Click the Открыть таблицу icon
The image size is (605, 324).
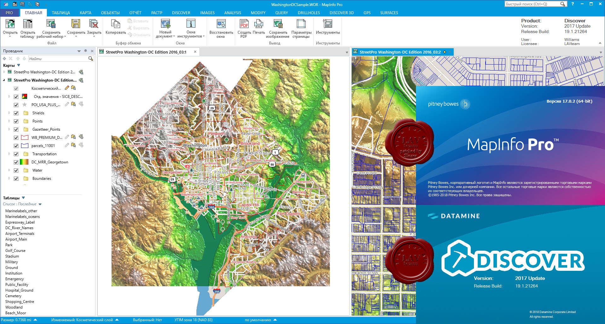click(28, 24)
